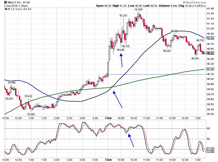Click the blue '40.82' moving average axis tag
The image size is (218, 162).
[x=210, y=38]
